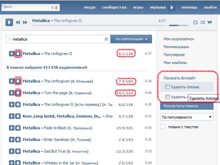Download Enter Sandman

point(18,140)
